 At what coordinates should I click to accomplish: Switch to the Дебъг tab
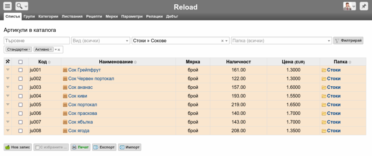(x=172, y=16)
